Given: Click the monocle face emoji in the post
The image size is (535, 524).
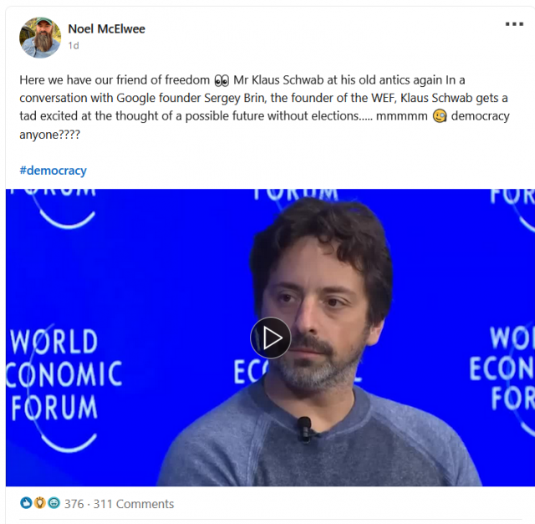Looking at the screenshot, I should coord(440,116).
